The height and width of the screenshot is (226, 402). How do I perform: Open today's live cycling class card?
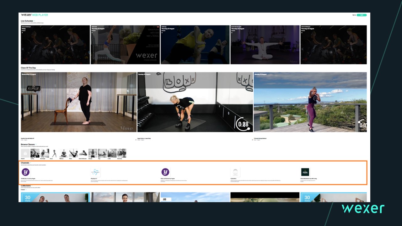coord(55,45)
